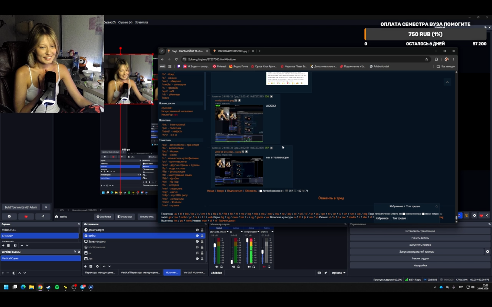Open Chrome three-dot menu
Image resolution: width=492 pixels, height=307 pixels.
tap(454, 59)
